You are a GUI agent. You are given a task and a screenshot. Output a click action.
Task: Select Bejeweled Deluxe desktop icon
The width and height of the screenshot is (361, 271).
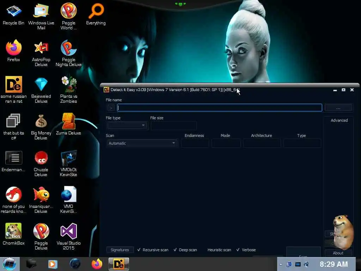click(41, 90)
